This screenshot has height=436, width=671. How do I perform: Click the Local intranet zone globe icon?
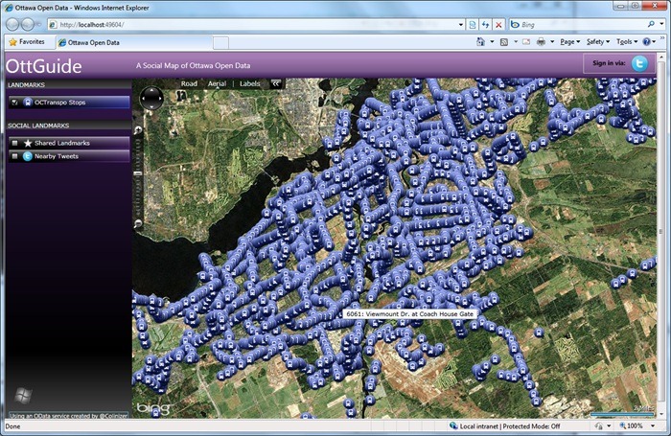pyautogui.click(x=453, y=425)
